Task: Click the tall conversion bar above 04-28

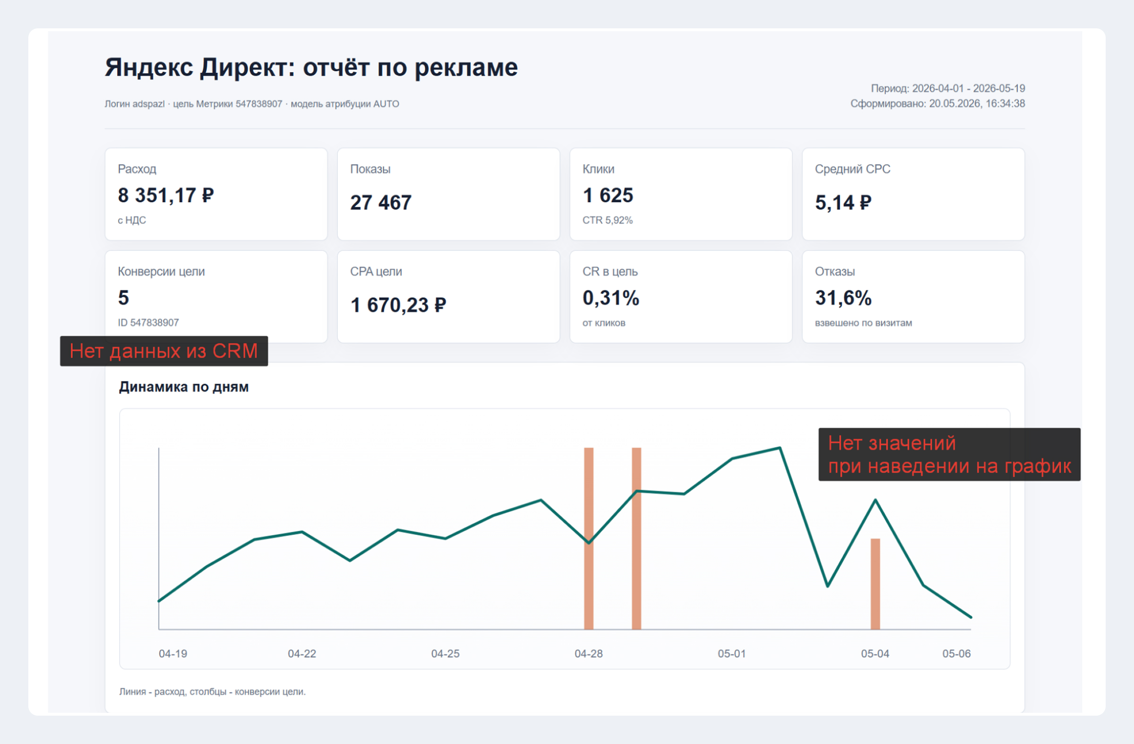Action: (589, 538)
